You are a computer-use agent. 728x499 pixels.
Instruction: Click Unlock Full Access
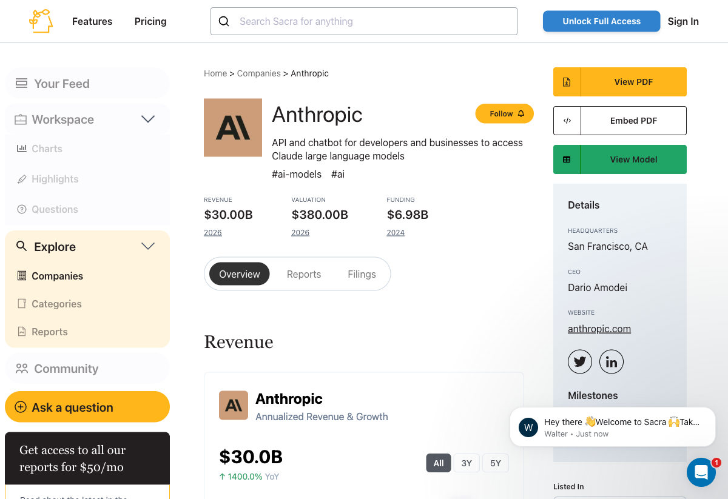point(601,21)
